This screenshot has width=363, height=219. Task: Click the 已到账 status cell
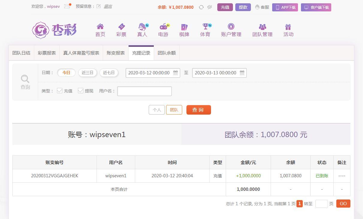(x=322, y=176)
